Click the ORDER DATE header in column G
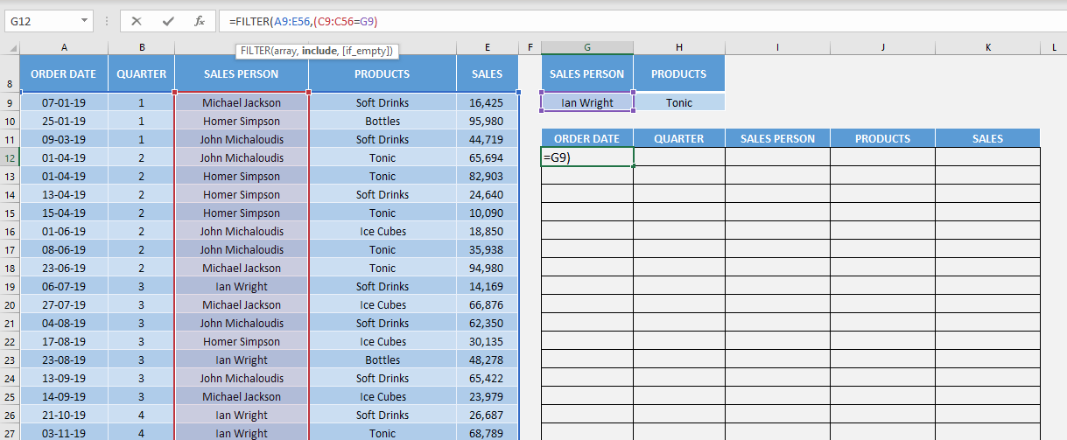The height and width of the screenshot is (440, 1067). (586, 138)
